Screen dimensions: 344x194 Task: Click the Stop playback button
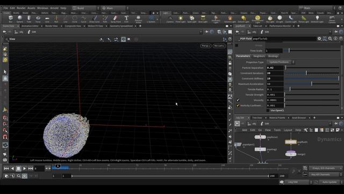click(x=18, y=169)
